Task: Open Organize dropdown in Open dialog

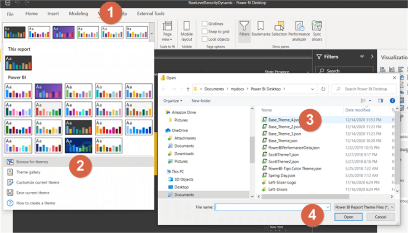Action: [x=173, y=101]
